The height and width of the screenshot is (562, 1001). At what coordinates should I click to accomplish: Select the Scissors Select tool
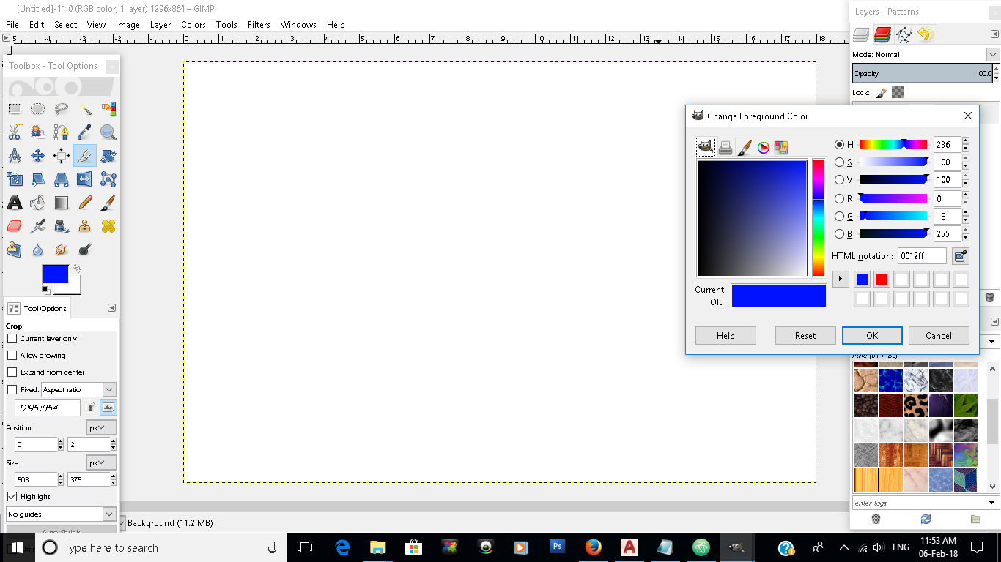point(15,132)
